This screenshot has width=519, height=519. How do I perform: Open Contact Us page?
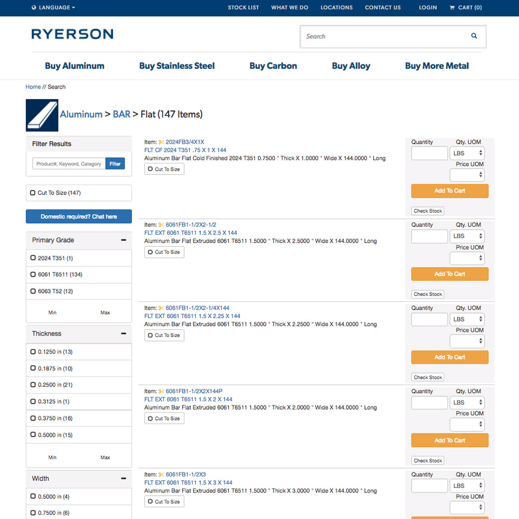coord(383,7)
